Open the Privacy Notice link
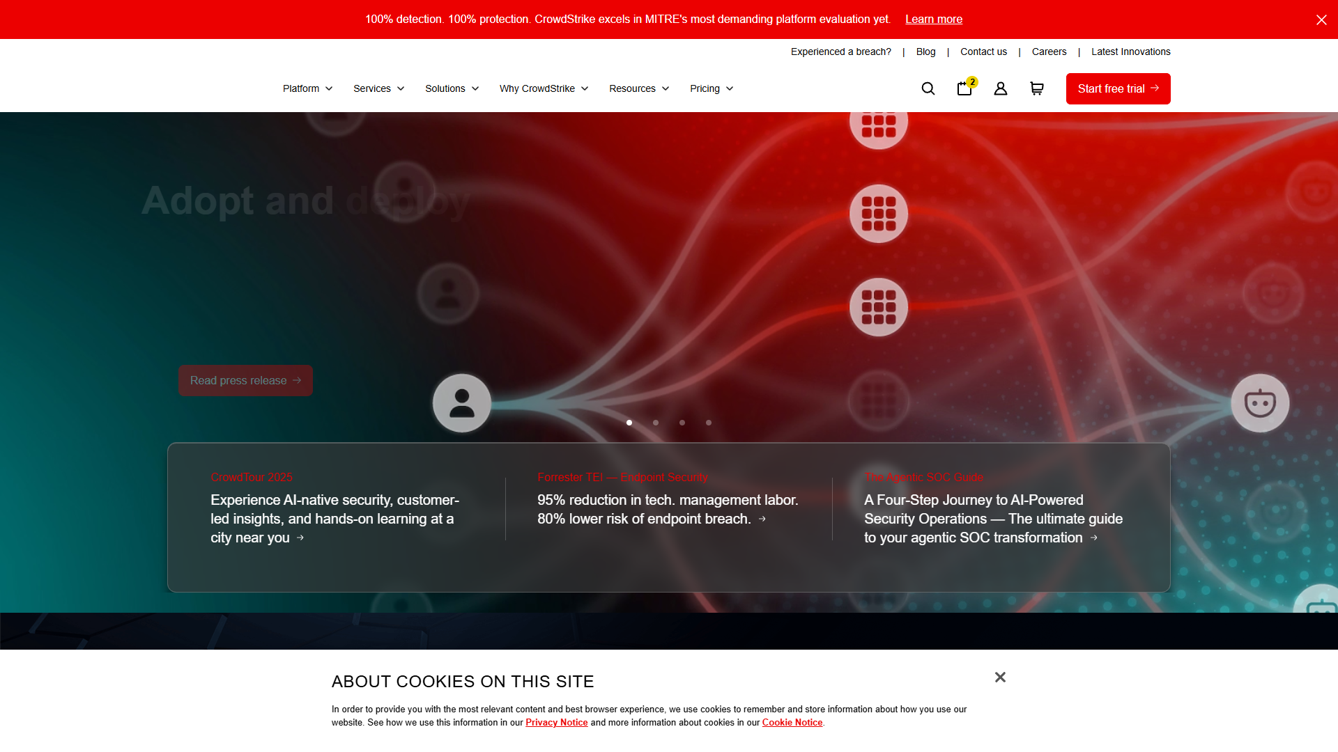1338x752 pixels. point(556,722)
